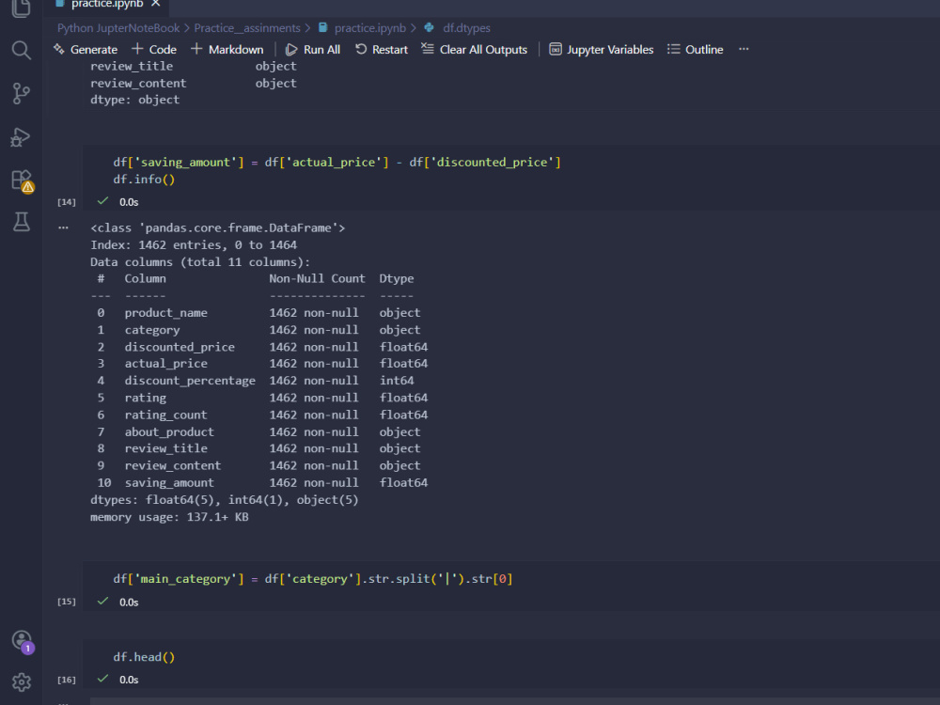Select practice.ipynb breadcrumb item

point(362,28)
